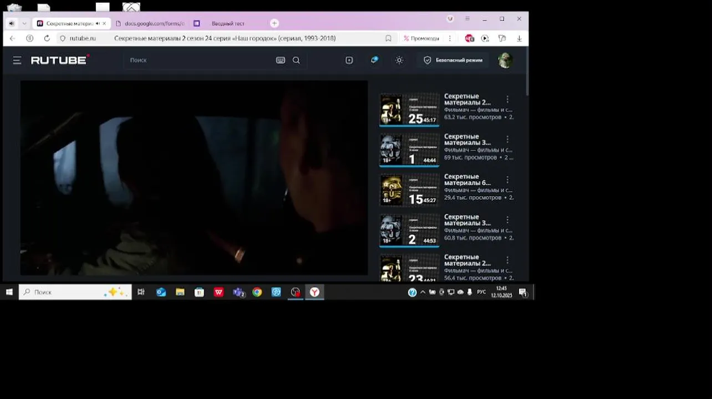Mute the tab sound speaker icon
712x399 pixels.
point(12,23)
